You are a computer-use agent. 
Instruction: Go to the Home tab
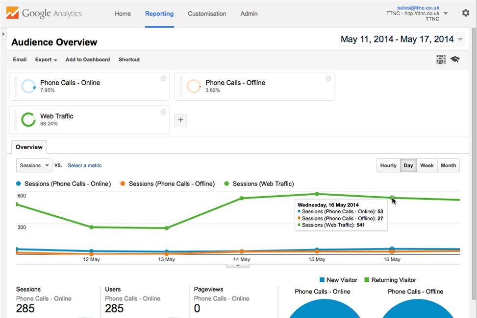click(123, 14)
